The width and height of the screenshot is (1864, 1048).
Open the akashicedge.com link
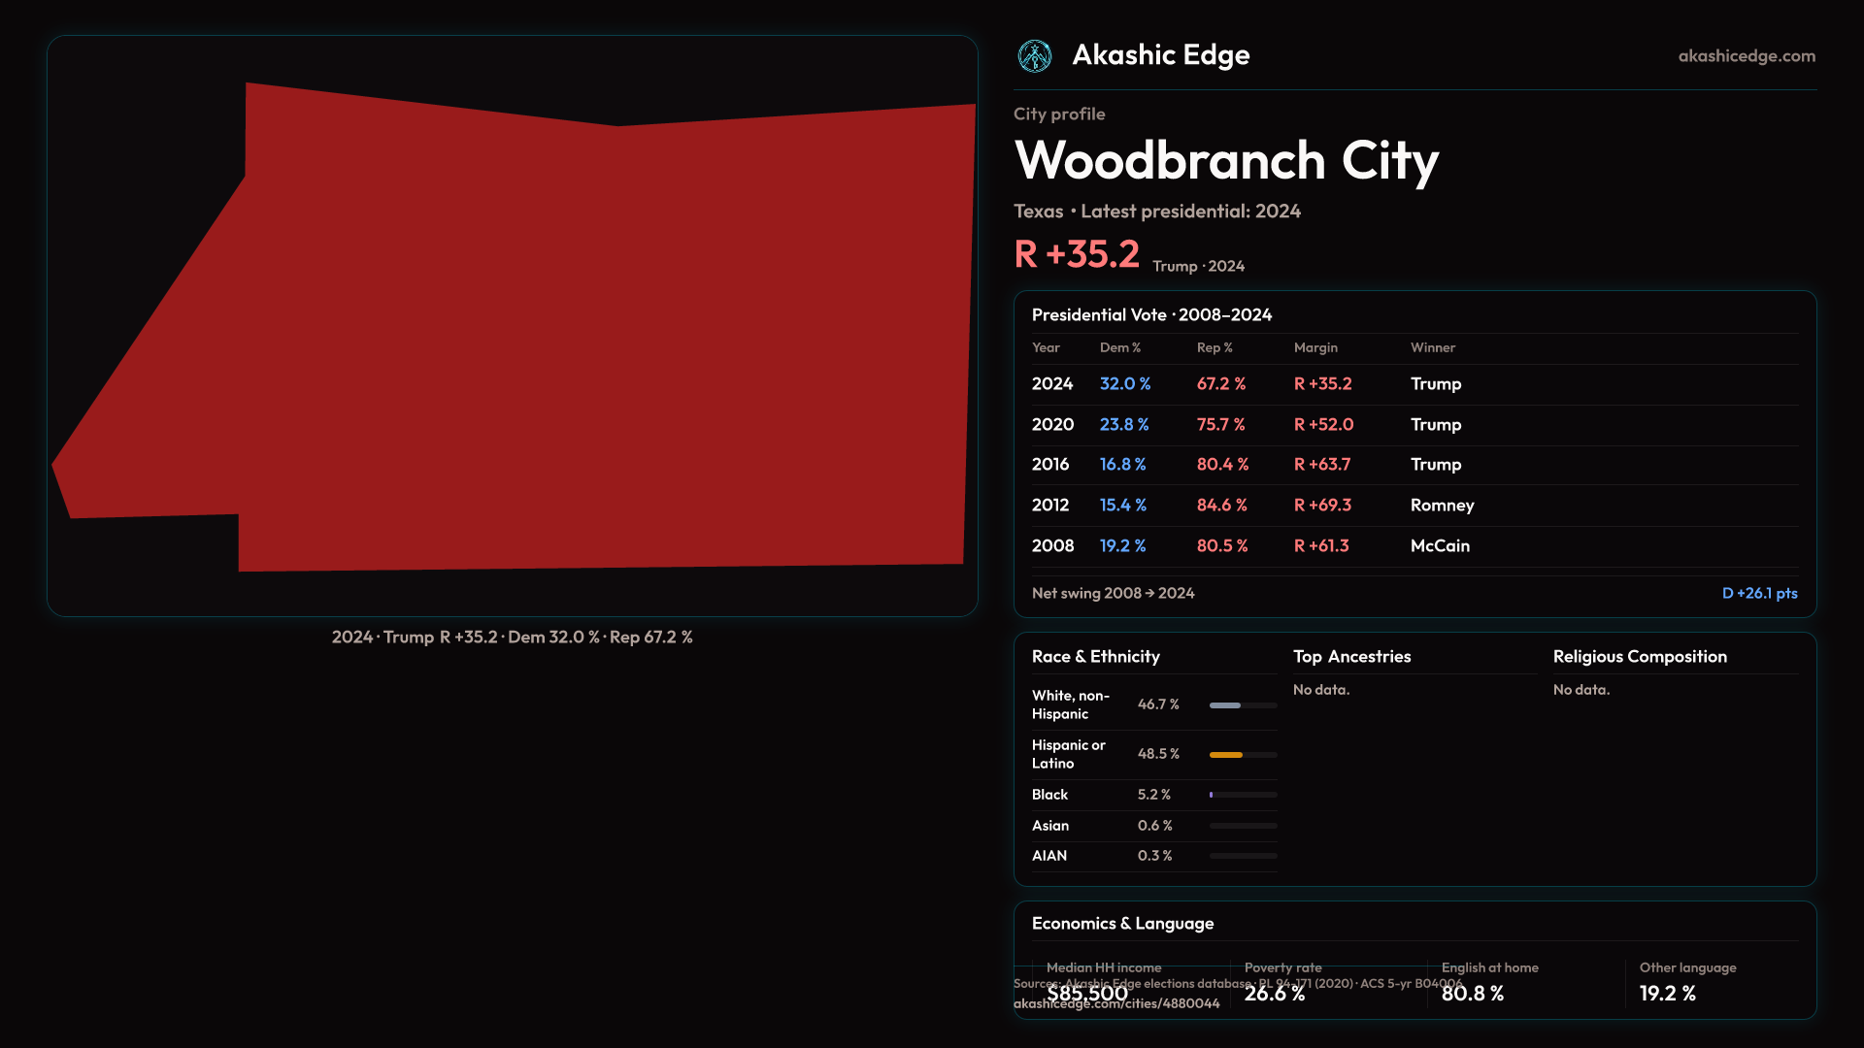pyautogui.click(x=1746, y=56)
